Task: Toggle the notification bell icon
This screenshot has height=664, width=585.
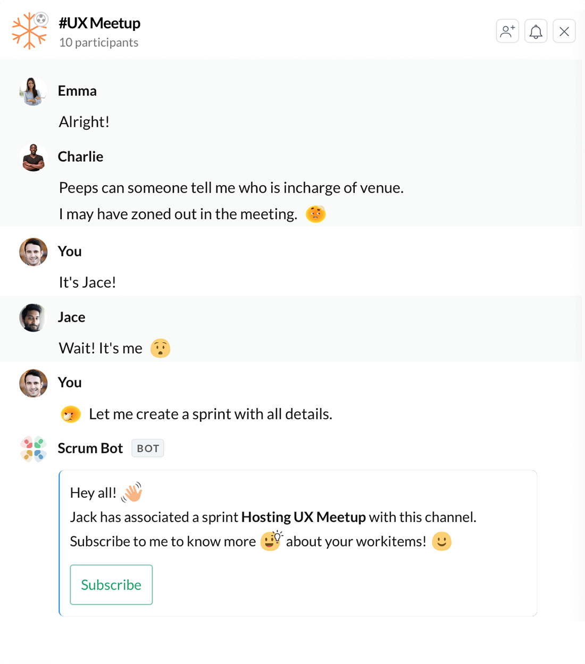Action: (536, 31)
